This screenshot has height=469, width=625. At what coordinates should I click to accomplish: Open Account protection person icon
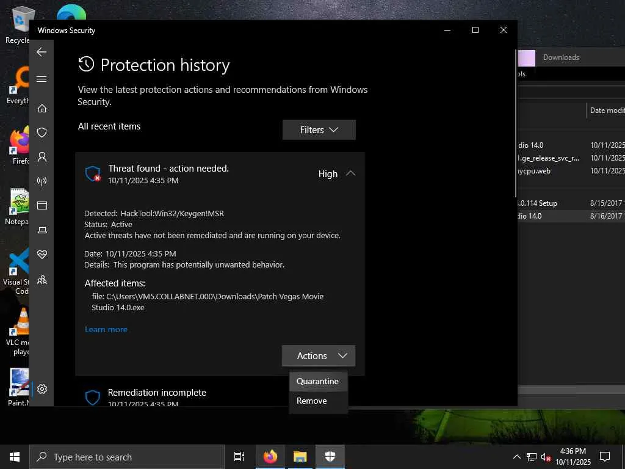point(42,157)
